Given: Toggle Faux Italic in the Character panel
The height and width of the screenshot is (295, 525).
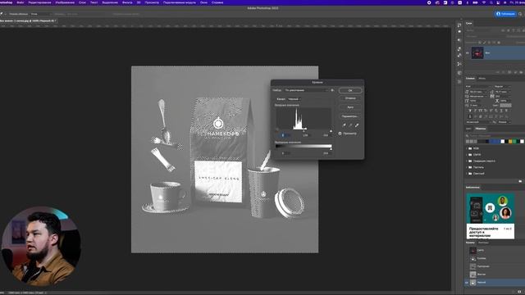Looking at the screenshot, I should click(x=475, y=111).
